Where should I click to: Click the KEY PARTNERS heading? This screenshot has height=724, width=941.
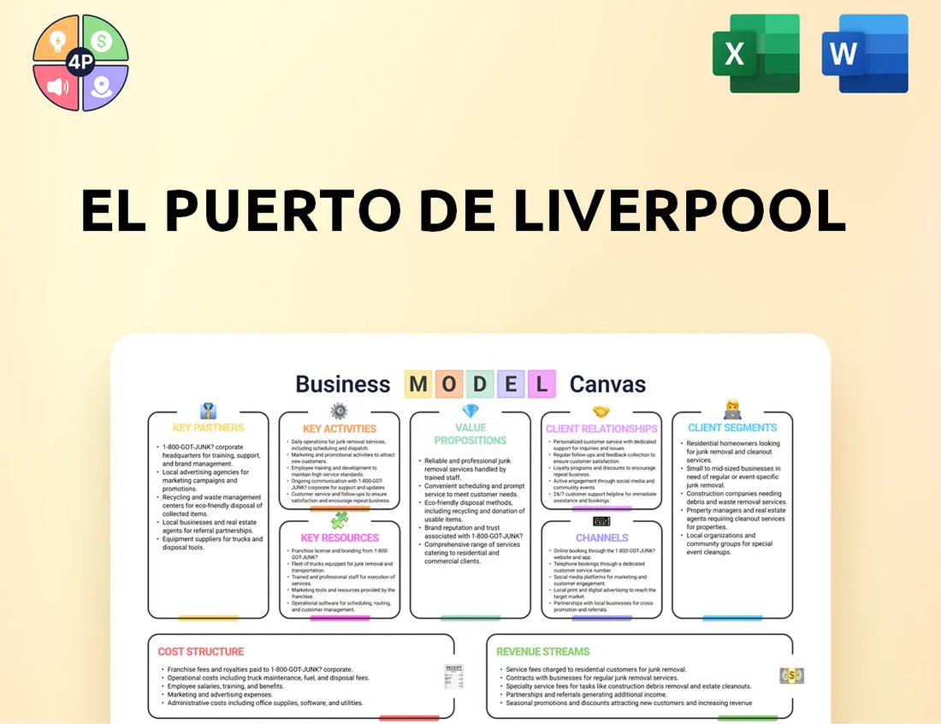coord(208,428)
